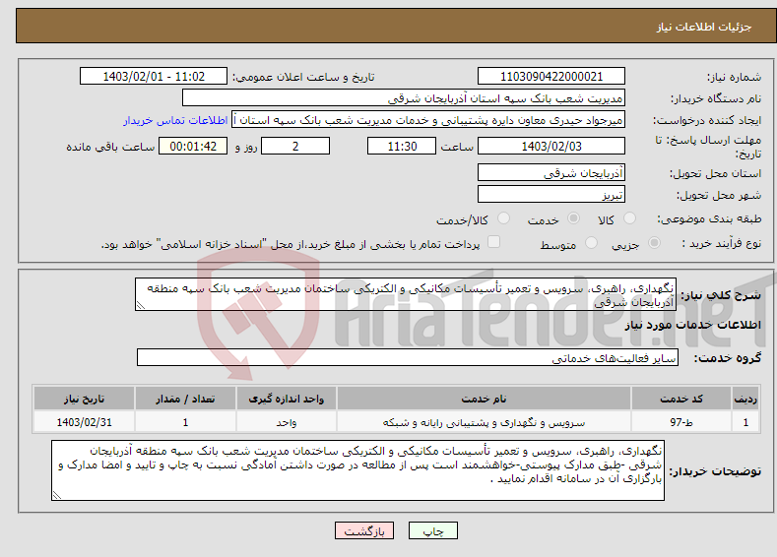Click the استان محل تحویل field
Image resolution: width=777 pixels, height=557 pixels.
[x=551, y=173]
